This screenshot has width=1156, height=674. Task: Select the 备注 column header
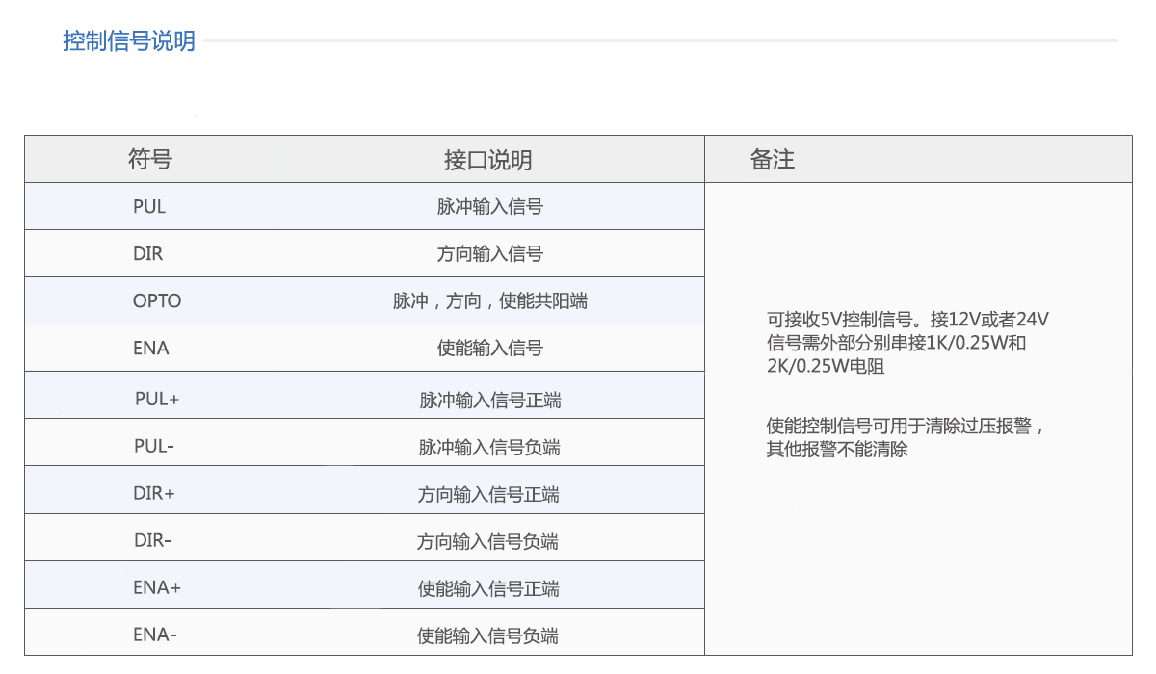(773, 160)
